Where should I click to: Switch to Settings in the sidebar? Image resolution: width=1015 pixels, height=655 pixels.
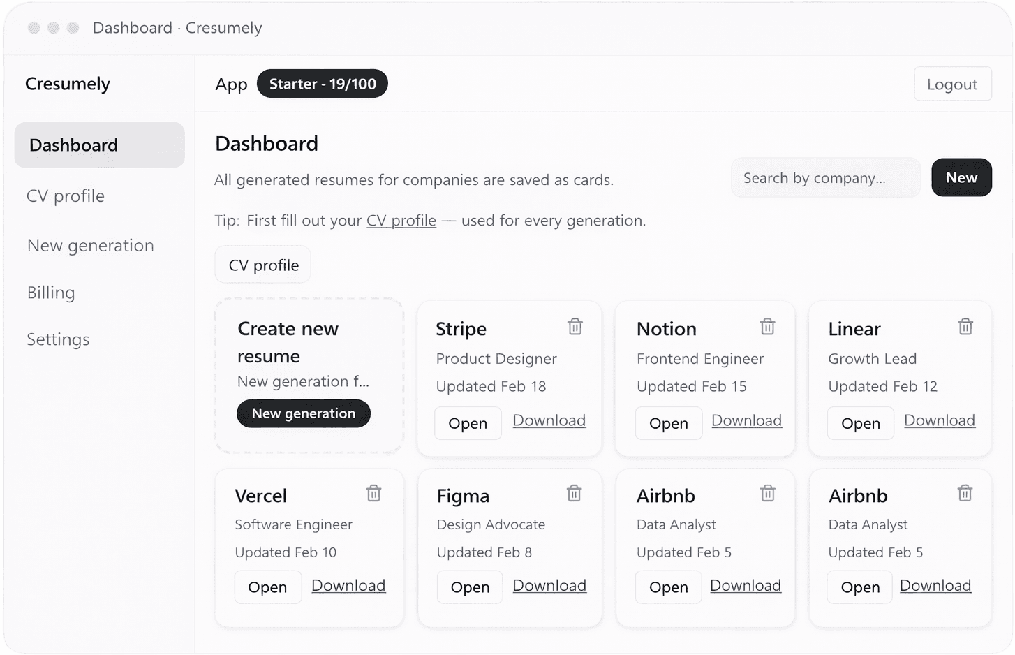click(x=58, y=339)
